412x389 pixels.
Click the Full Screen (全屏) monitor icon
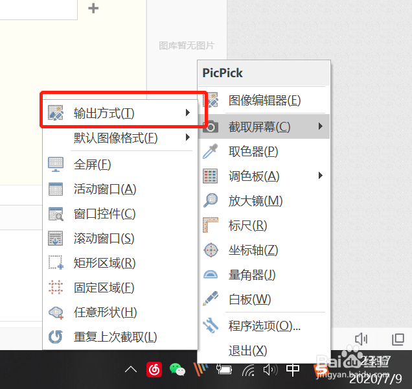[56, 165]
